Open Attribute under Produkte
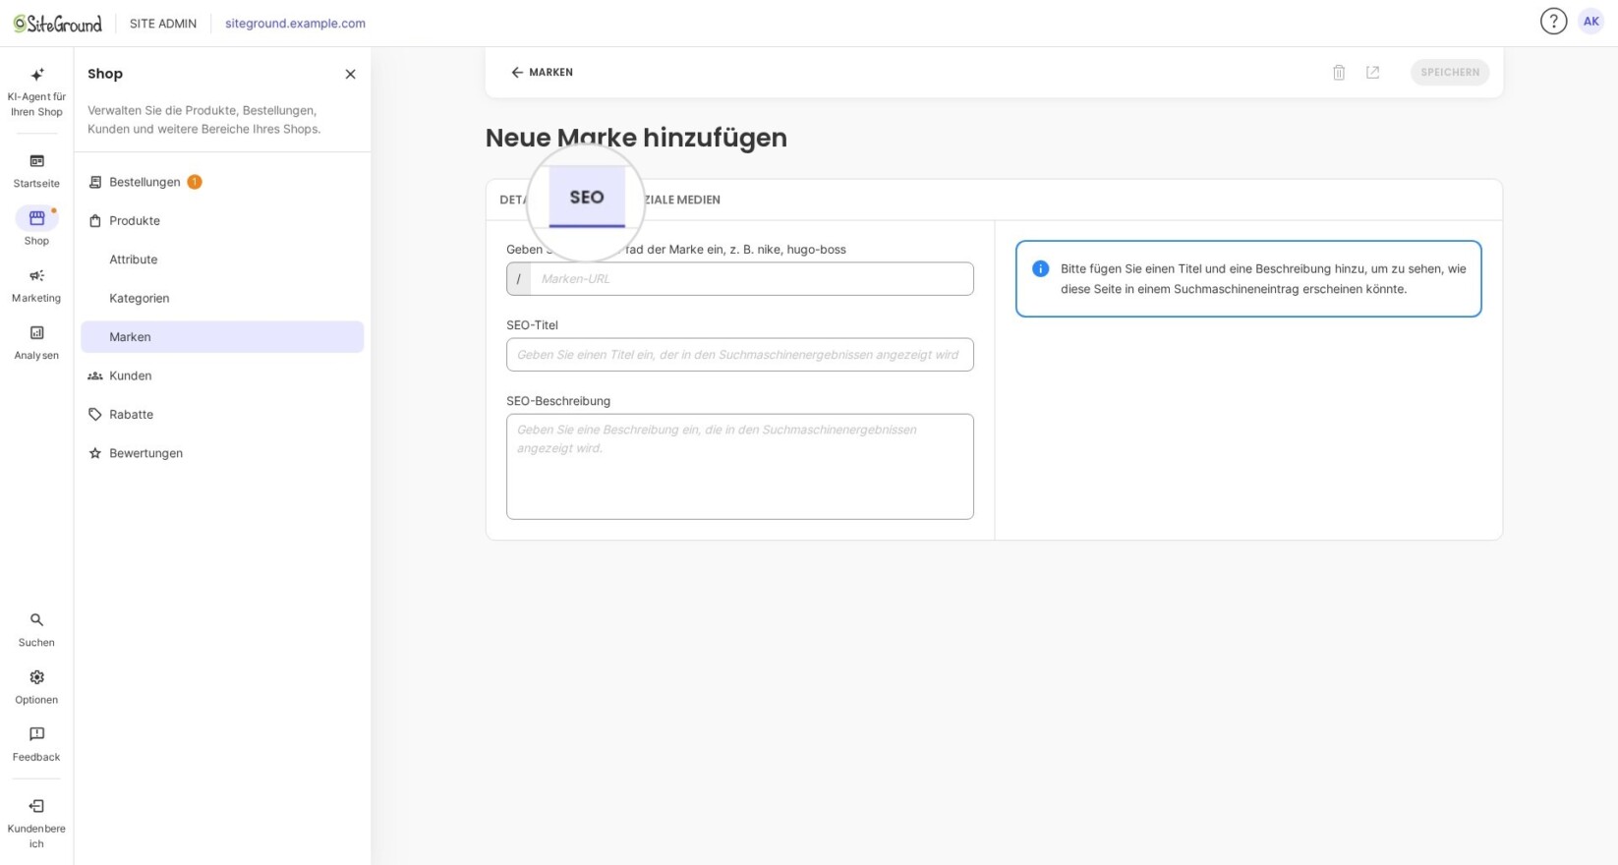 pos(222,259)
